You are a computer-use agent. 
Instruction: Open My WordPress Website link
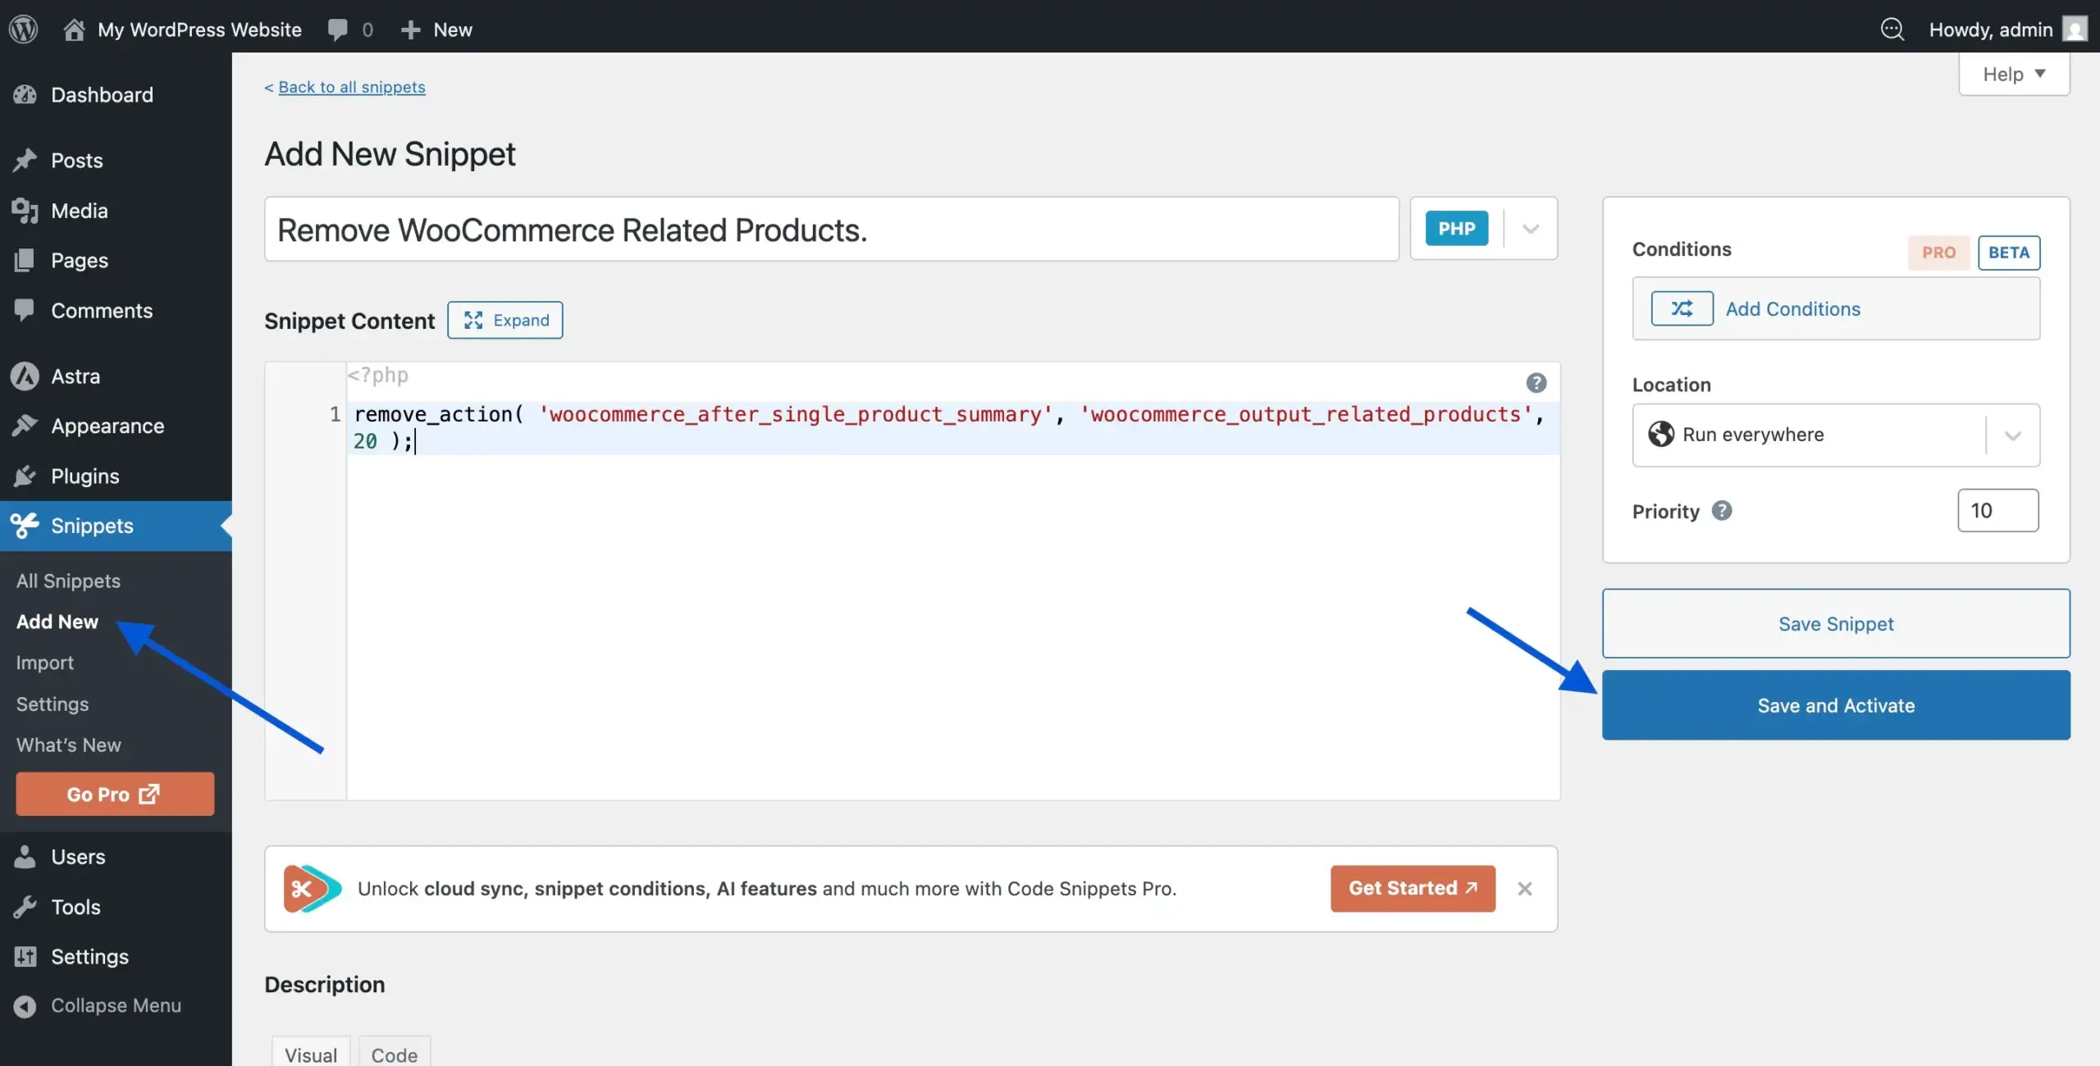click(x=199, y=30)
